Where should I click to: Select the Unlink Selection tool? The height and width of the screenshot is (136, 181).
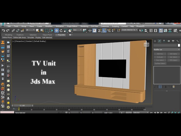(18, 31)
